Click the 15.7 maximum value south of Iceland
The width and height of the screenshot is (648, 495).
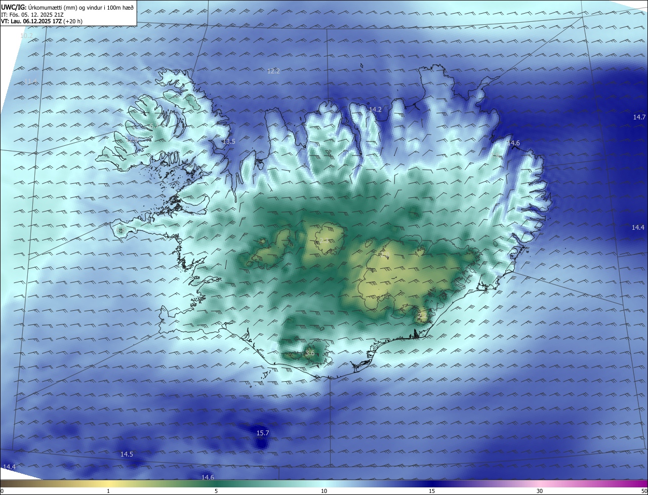tap(263, 433)
